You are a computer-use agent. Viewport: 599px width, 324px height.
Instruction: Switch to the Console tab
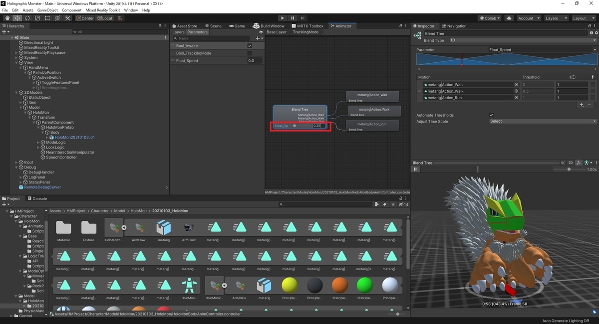[x=36, y=198]
